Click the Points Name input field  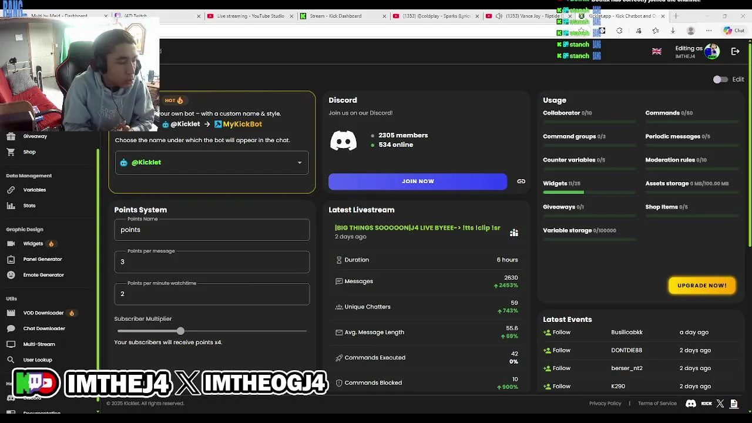click(x=211, y=230)
